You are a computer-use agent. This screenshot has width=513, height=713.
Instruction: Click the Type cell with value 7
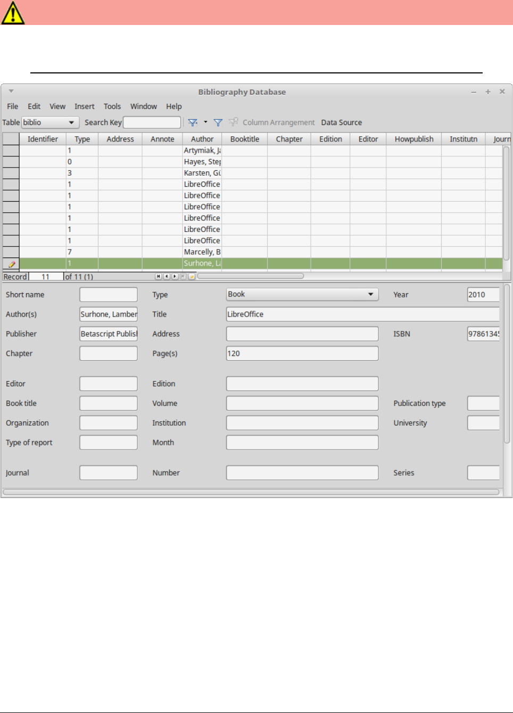point(82,252)
